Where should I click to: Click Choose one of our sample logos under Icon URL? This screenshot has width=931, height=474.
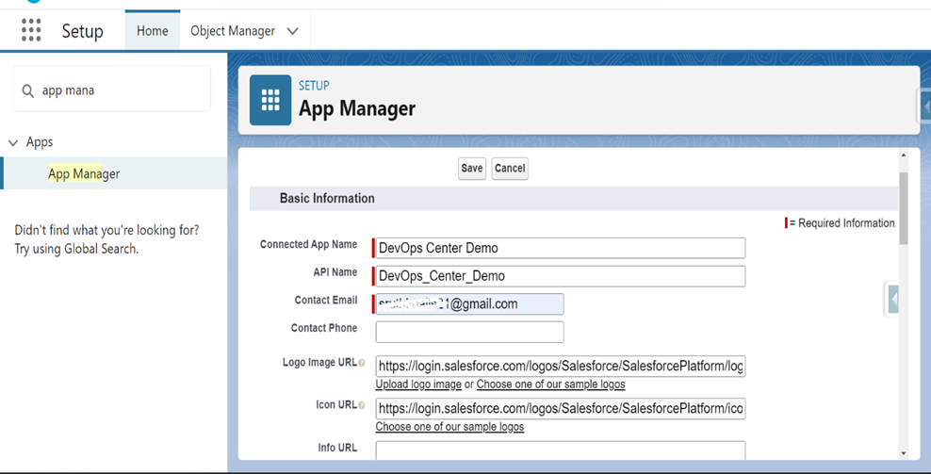(x=449, y=427)
